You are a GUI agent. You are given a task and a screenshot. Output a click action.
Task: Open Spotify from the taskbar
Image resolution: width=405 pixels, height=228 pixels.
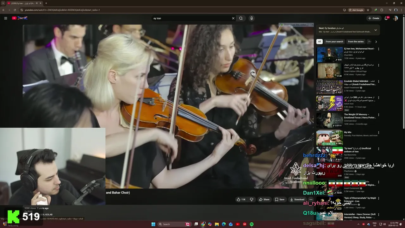(x=252, y=224)
